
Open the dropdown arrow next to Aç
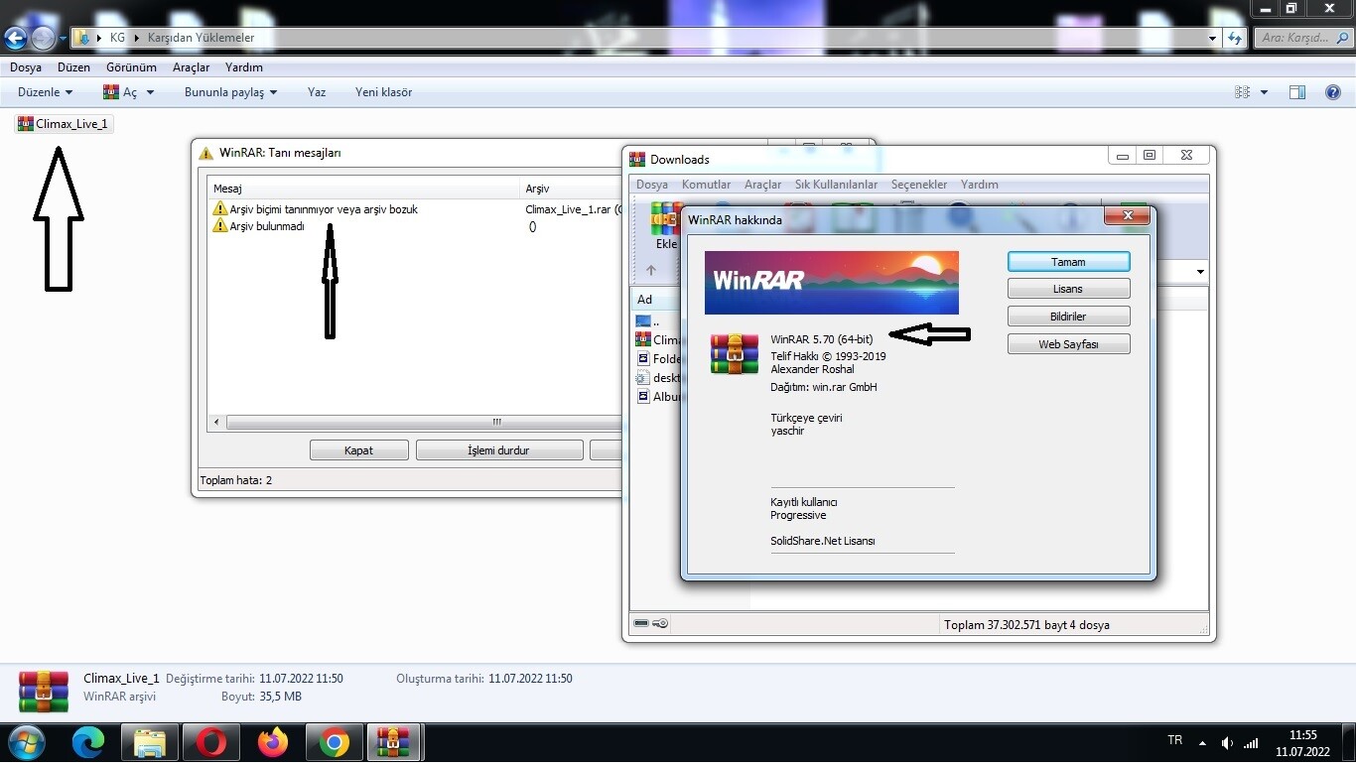click(x=151, y=92)
